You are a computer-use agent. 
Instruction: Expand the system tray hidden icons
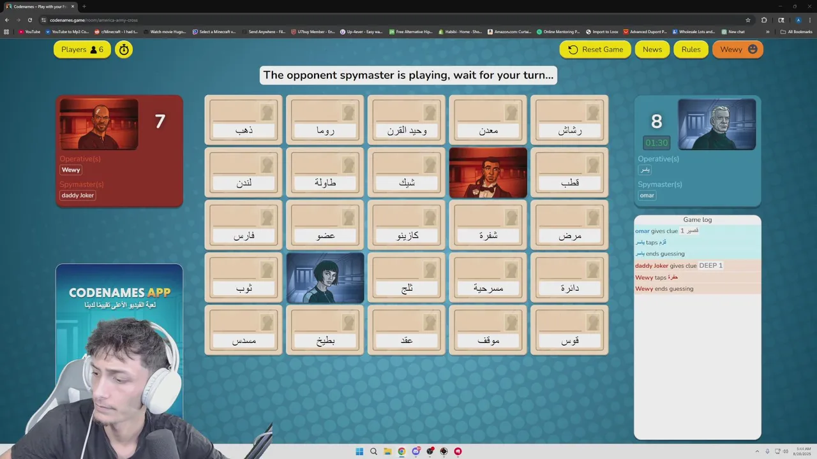(758, 451)
